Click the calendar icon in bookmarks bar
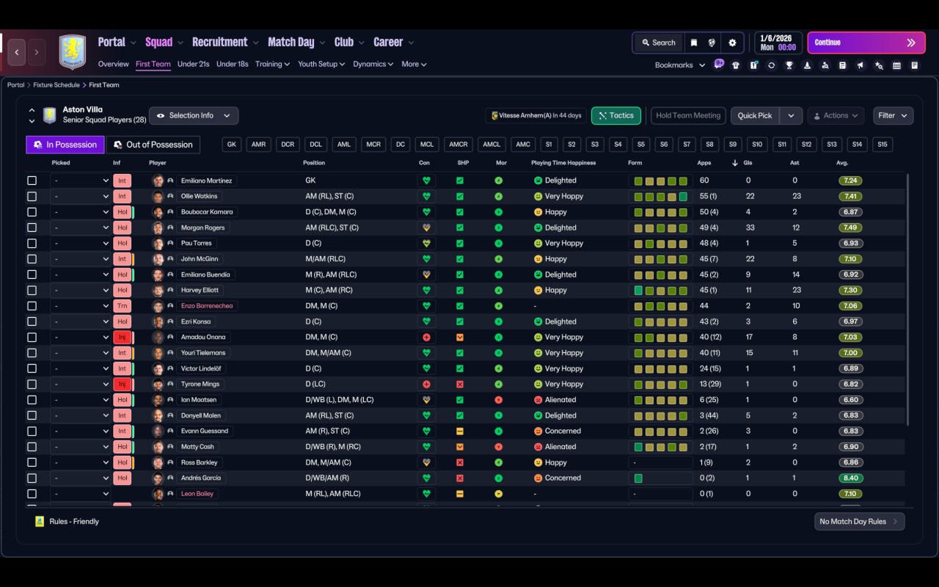Screen dimensions: 939x587 (896, 65)
